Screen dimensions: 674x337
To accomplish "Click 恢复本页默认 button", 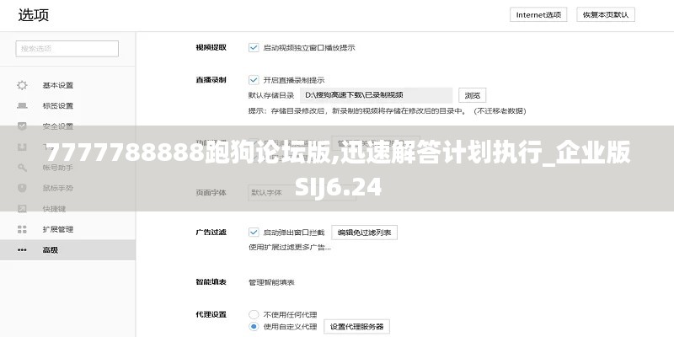I will click(606, 14).
